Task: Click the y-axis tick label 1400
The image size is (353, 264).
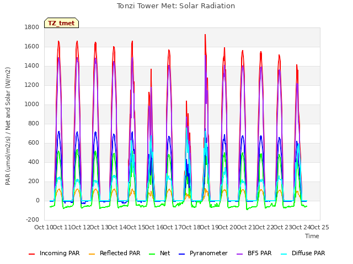Action: coord(32,66)
